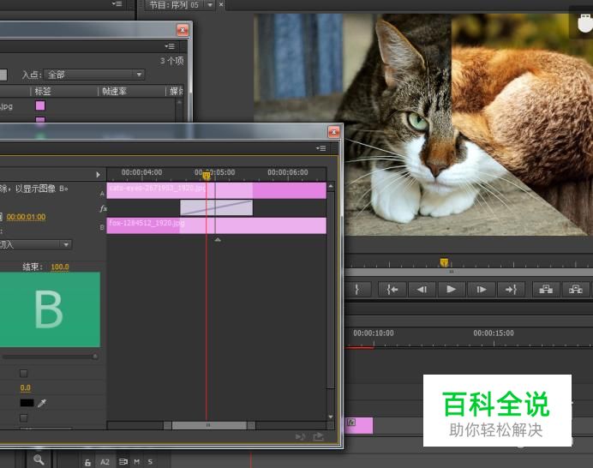
Task: Step back one frame
Action: point(422,290)
